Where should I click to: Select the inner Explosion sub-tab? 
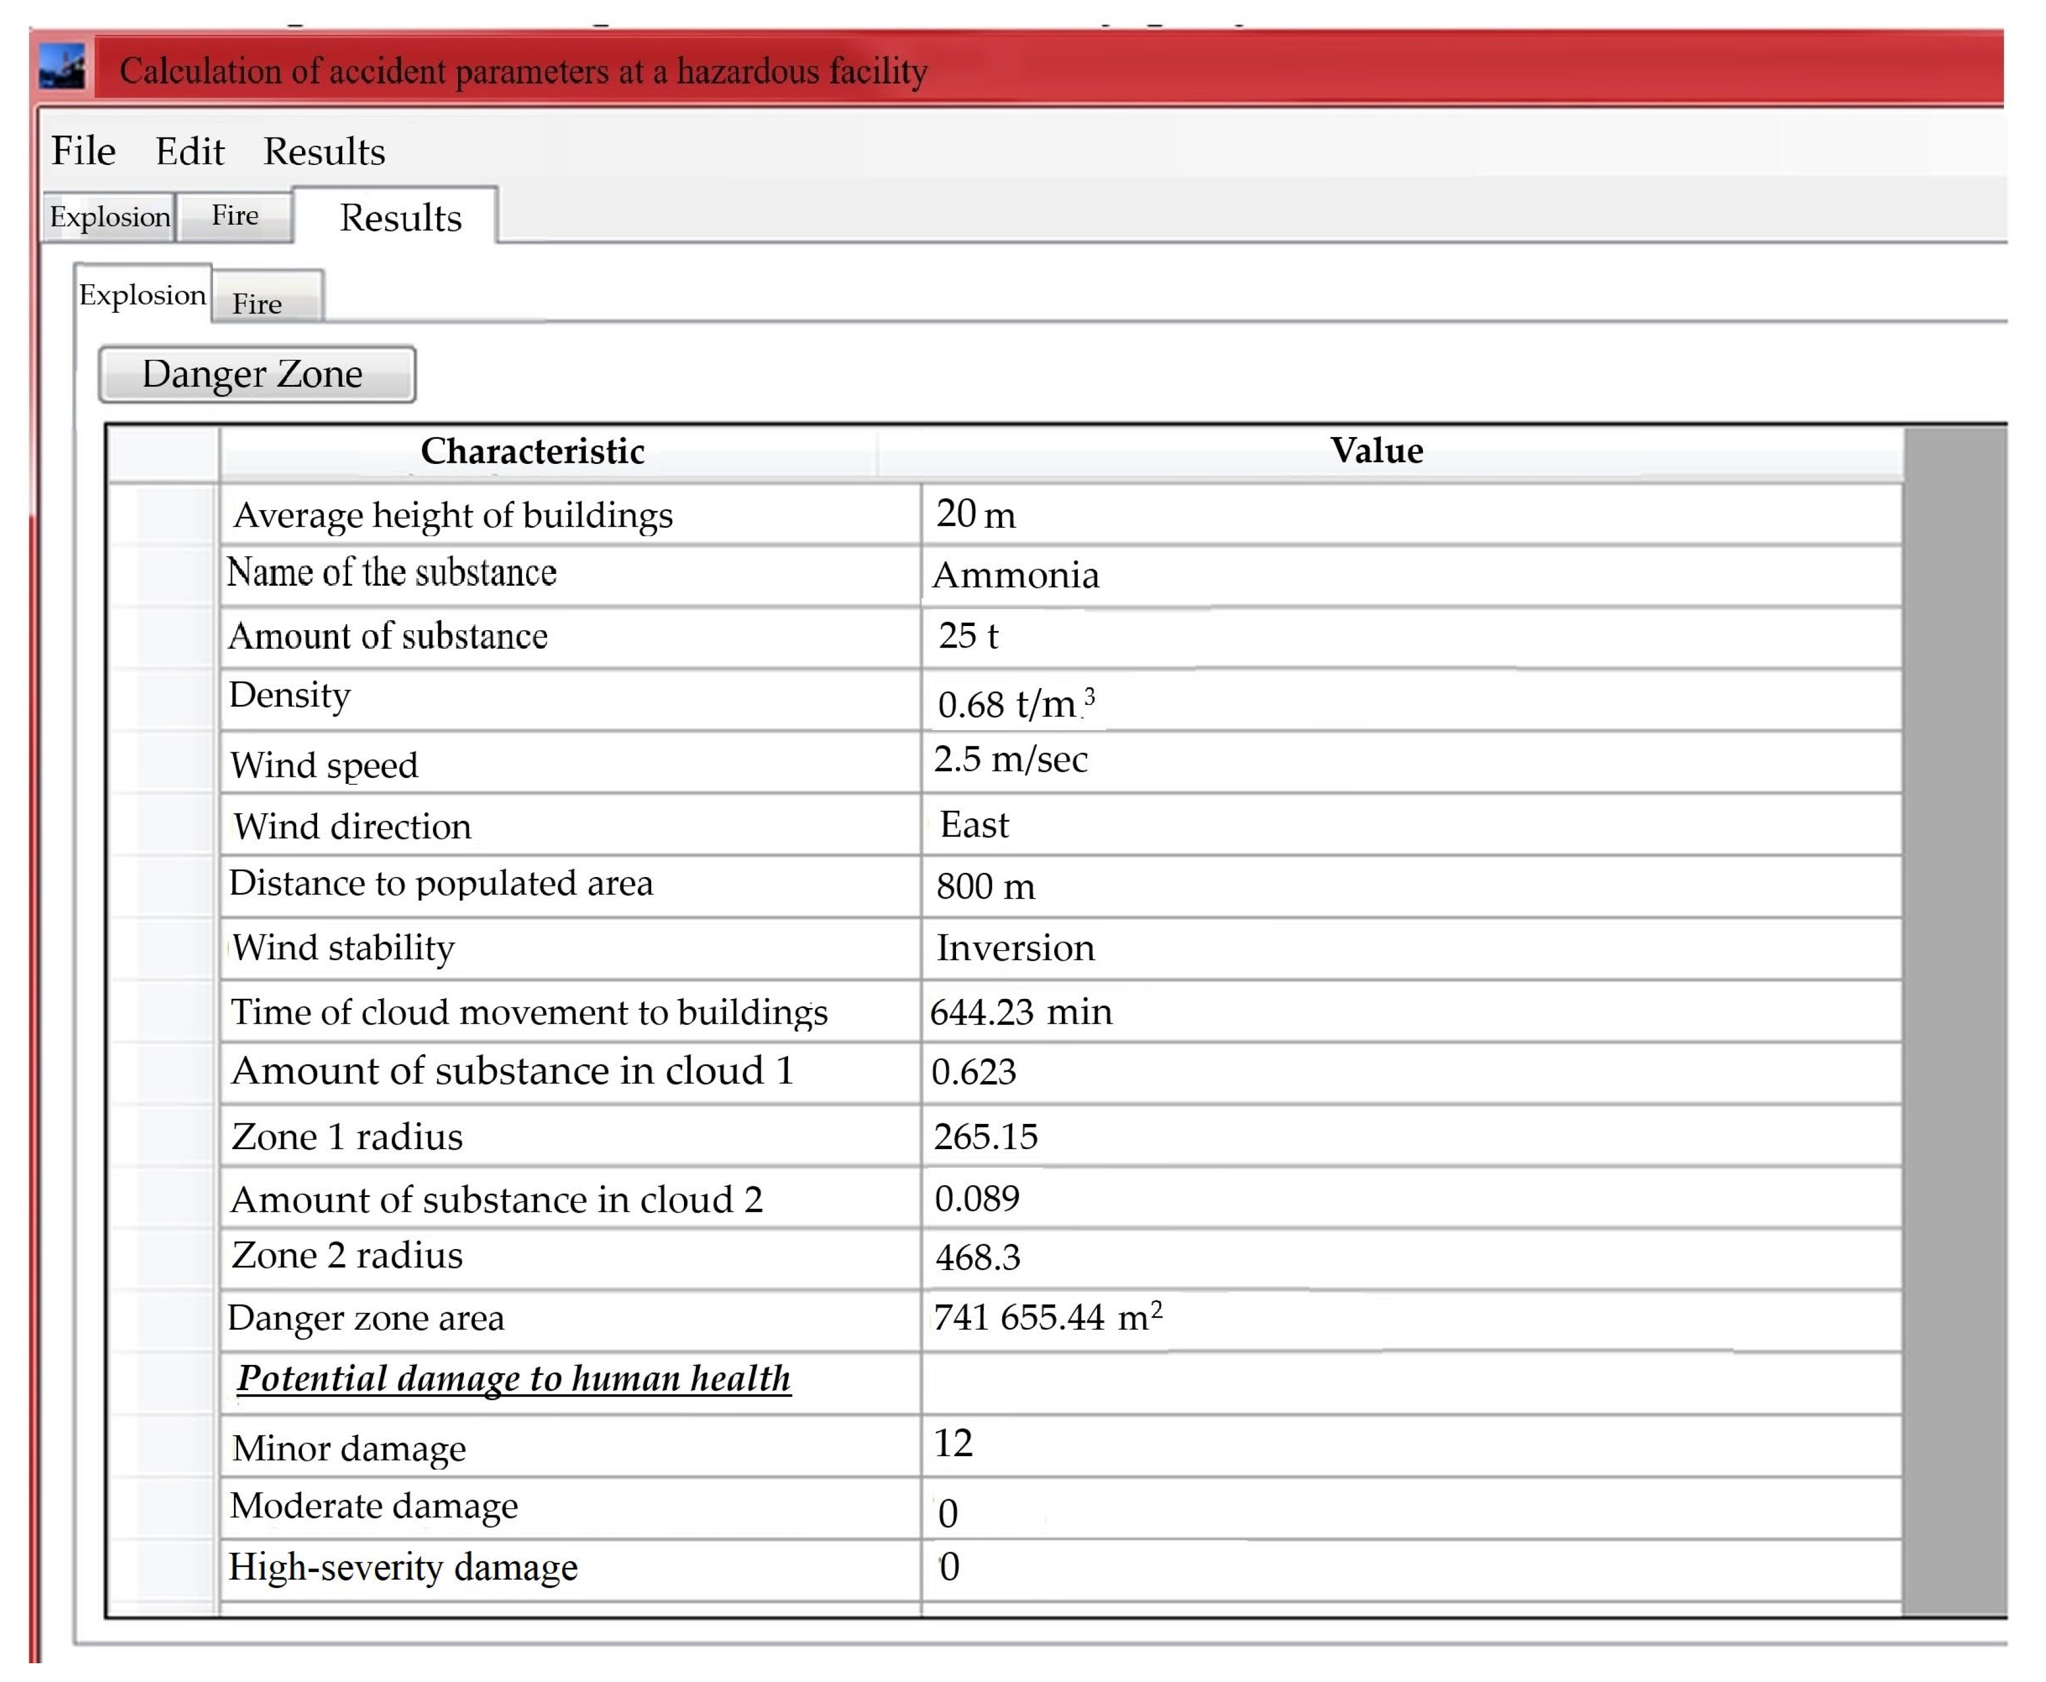click(x=142, y=294)
